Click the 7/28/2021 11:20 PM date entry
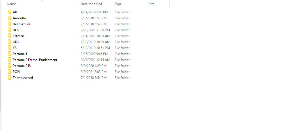 95,30
